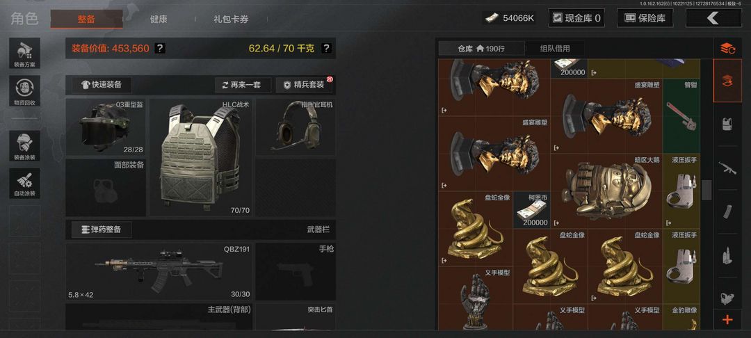Click the 快速装备 button

102,85
